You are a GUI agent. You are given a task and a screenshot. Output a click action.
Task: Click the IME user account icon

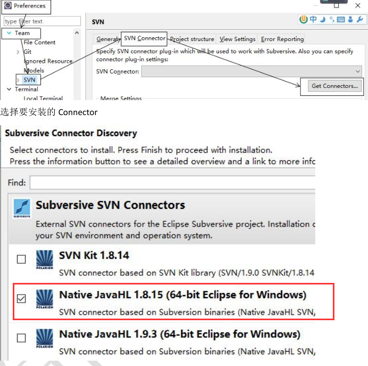350,19
